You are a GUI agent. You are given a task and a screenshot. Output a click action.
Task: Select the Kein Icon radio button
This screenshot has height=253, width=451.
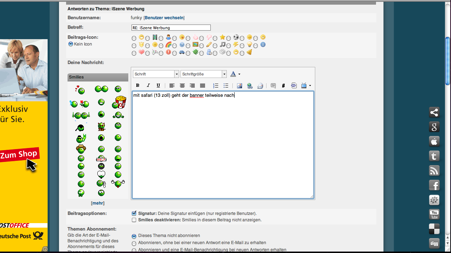(x=70, y=44)
